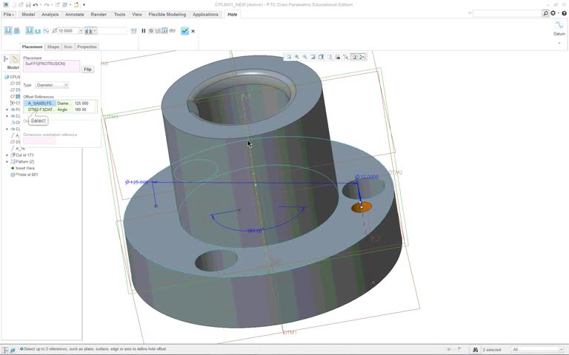Viewport: 569px width, 355px height.
Task: Expand the Pattern (Z) tree node
Action: pos(7,161)
